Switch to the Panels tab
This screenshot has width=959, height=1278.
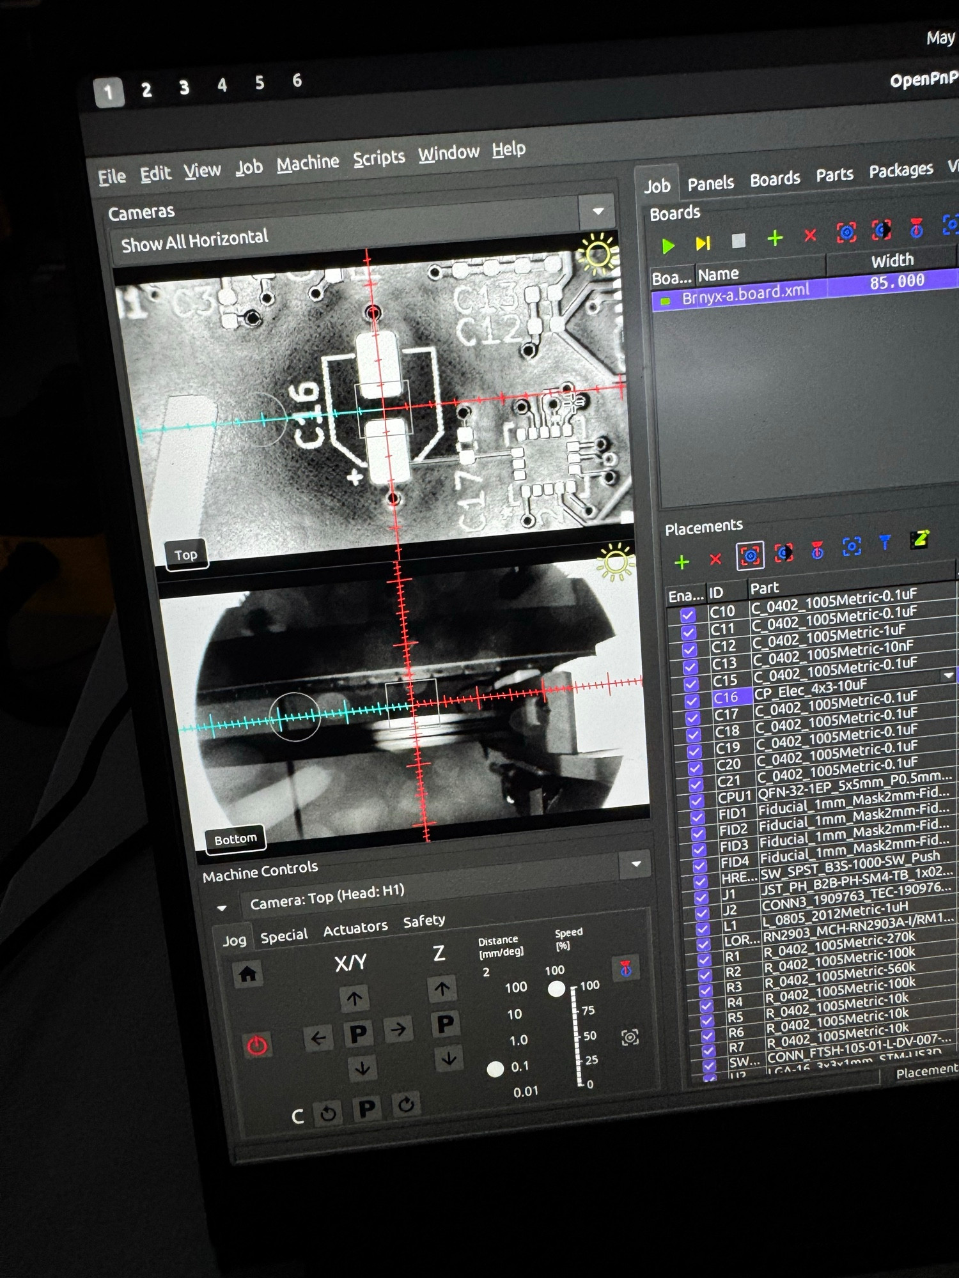[x=710, y=184]
